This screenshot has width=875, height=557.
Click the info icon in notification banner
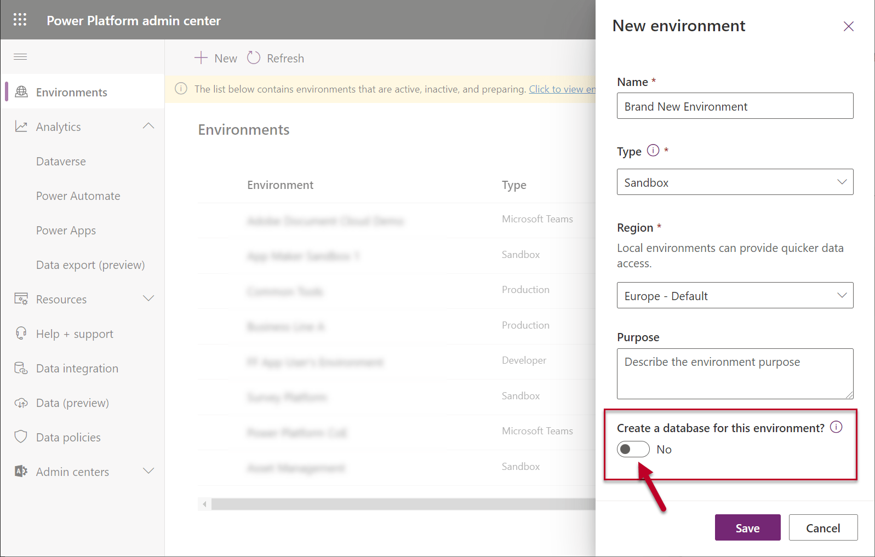click(181, 89)
